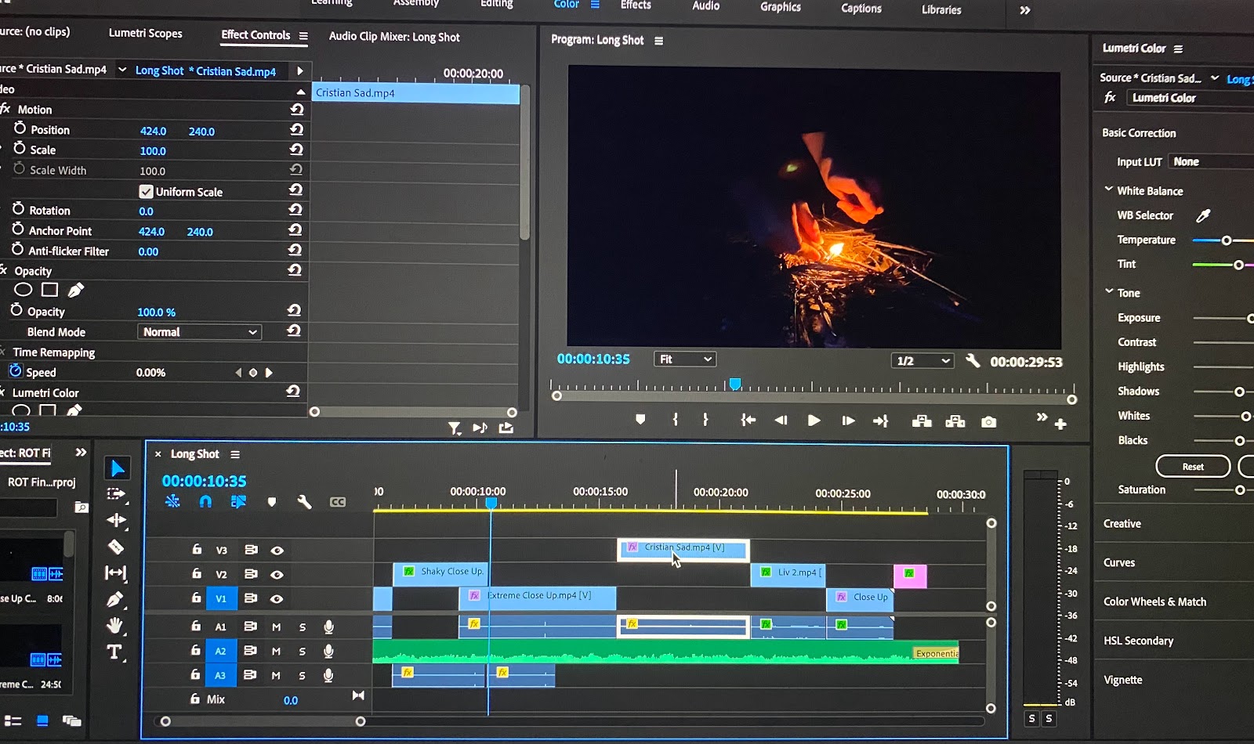
Task: Open the Lumetri Scopes panel tab
Action: [x=146, y=33]
